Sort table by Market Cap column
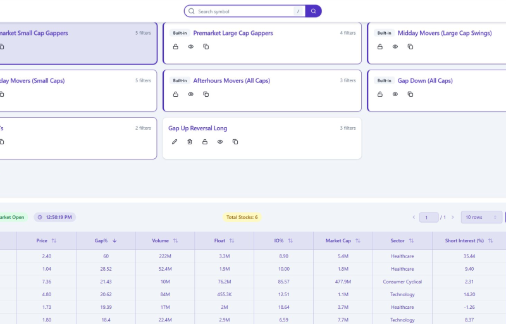The width and height of the screenshot is (506, 324). pos(343,240)
